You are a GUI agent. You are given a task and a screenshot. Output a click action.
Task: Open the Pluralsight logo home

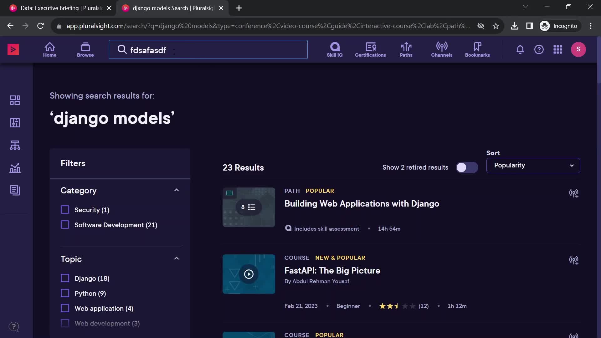(13, 49)
